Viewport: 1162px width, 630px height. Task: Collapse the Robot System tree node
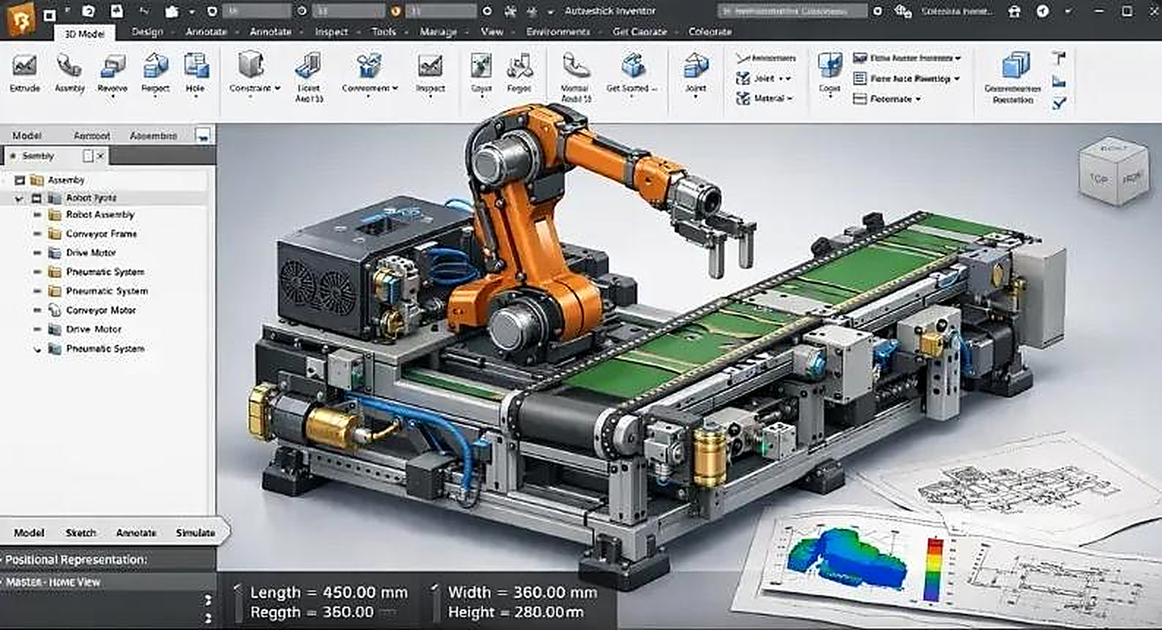19,199
